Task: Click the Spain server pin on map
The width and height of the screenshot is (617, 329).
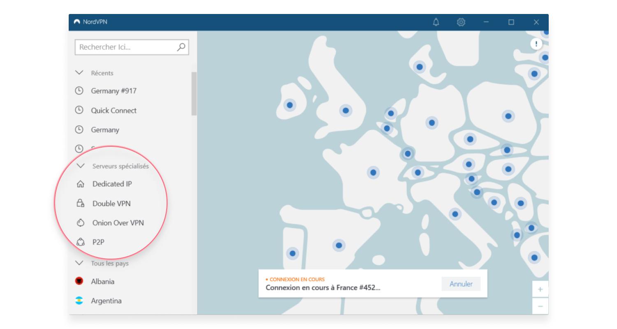Action: 339,245
